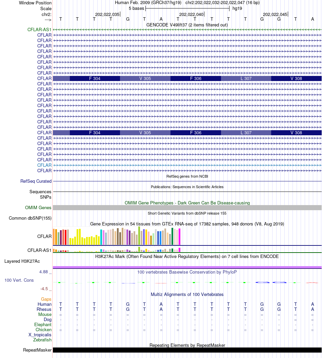Click the Scale label
Image resolution: width=322 pixels, height=358 pixels.
(x=46, y=9)
